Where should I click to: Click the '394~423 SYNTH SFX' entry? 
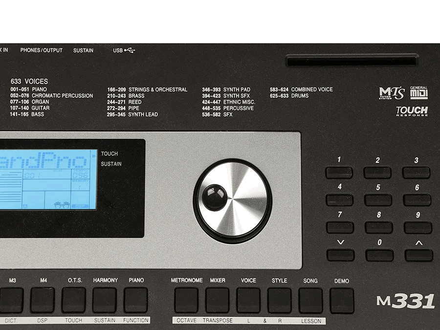(x=226, y=96)
